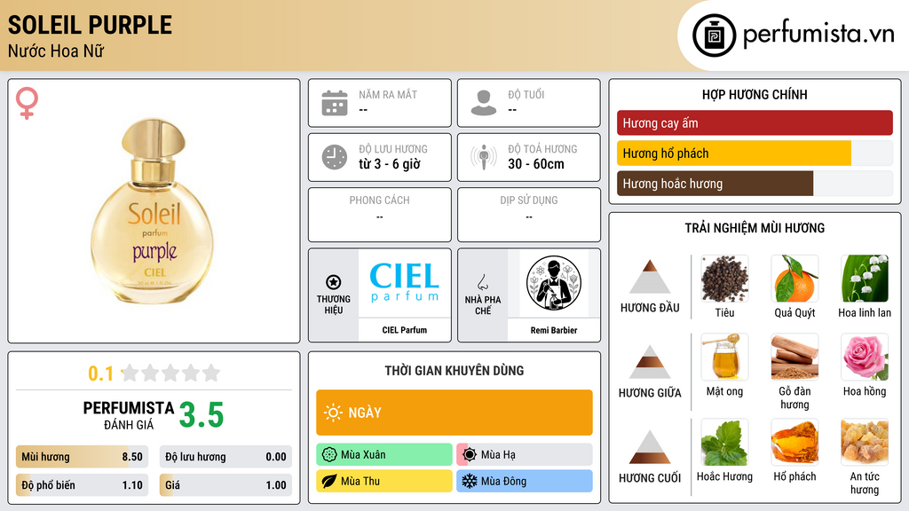Click the Dịp sử dụng info card
909x511 pixels.
pos(529,215)
